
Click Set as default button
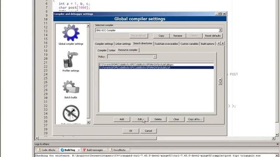click(138, 36)
